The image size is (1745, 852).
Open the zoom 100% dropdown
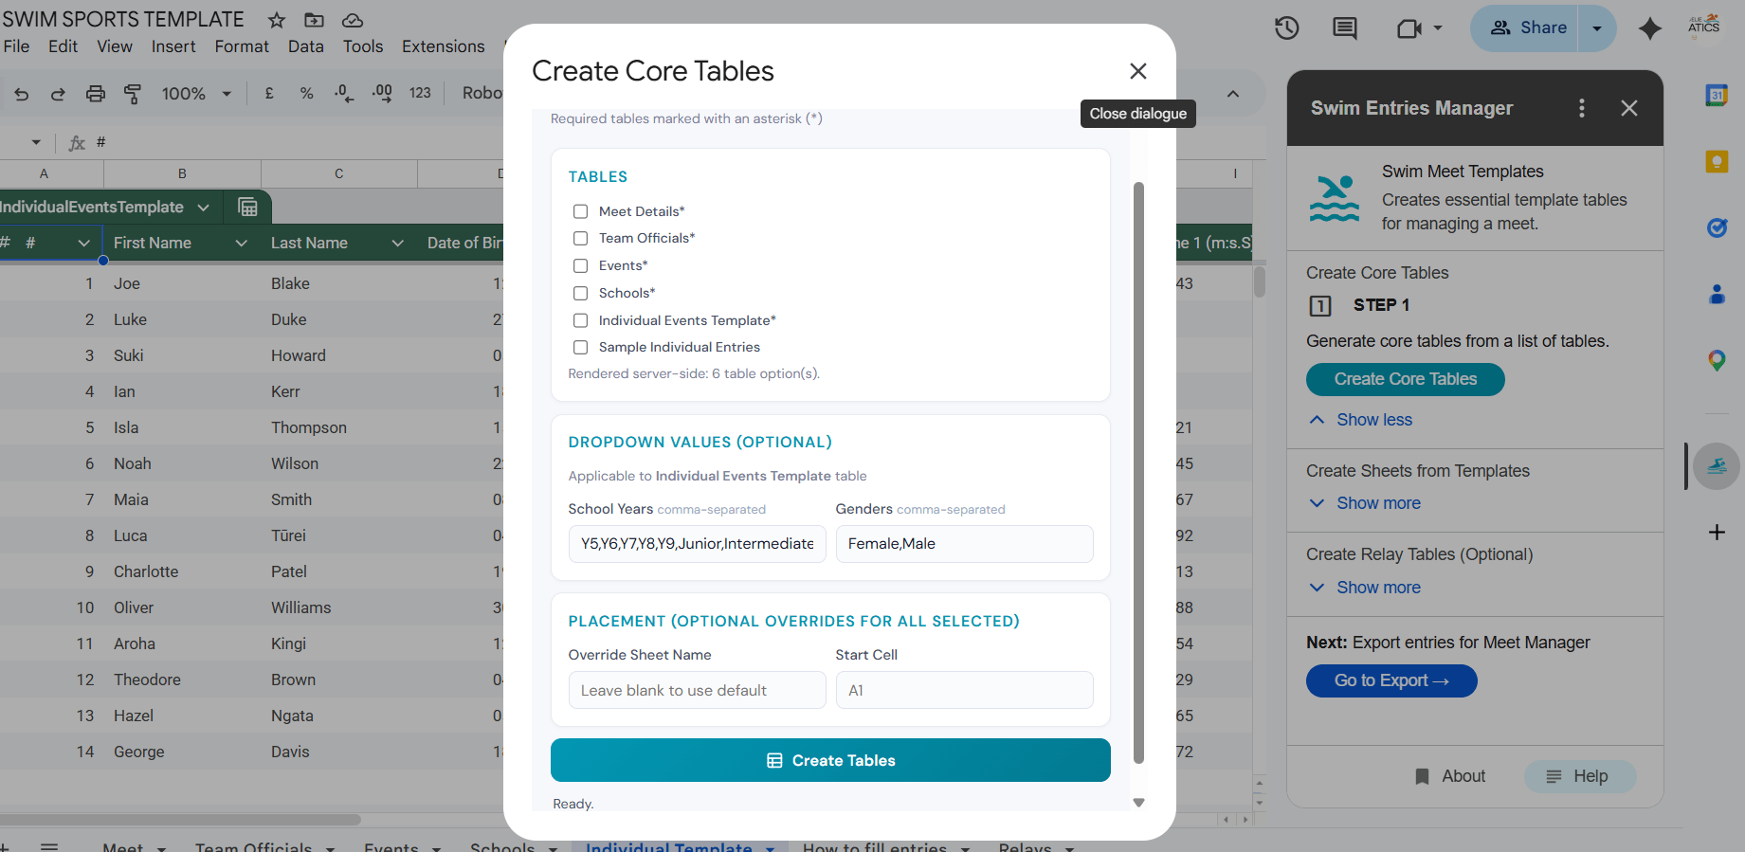coord(196,93)
